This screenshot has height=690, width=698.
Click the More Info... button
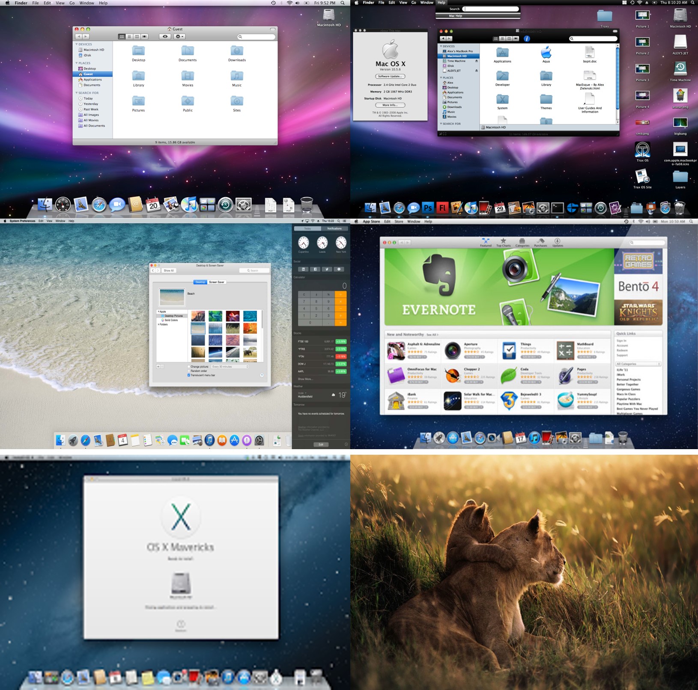[390, 105]
